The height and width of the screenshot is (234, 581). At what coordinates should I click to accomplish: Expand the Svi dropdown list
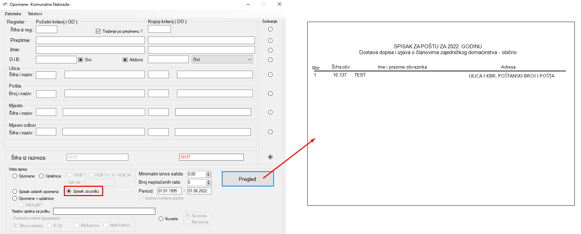(249, 60)
